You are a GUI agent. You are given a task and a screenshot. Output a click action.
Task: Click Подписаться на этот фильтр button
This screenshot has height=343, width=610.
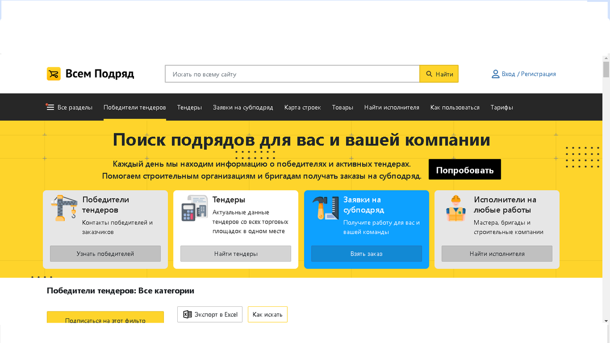pos(105,318)
